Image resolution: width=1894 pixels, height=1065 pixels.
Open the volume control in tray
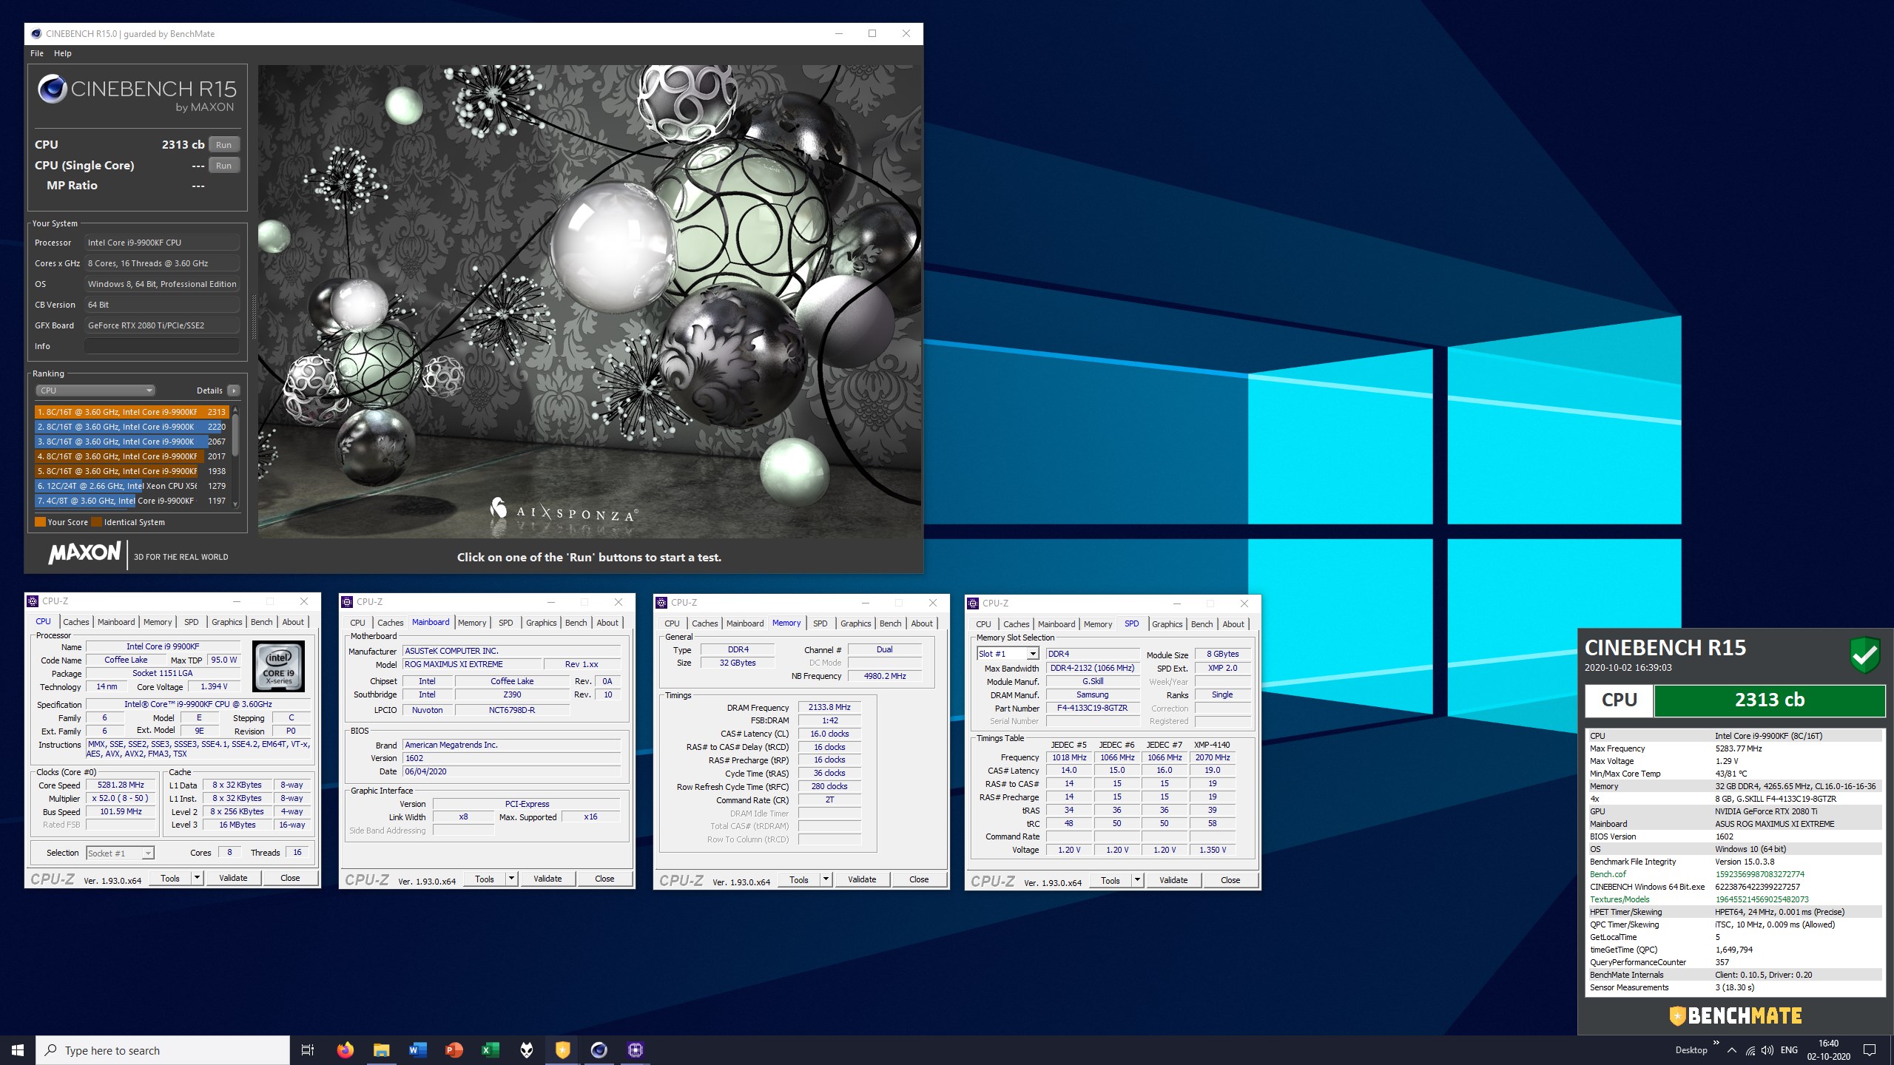(1767, 1050)
